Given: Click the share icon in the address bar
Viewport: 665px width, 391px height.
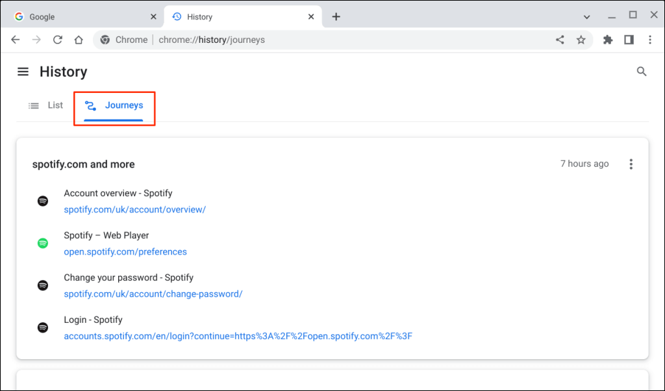Looking at the screenshot, I should point(560,40).
